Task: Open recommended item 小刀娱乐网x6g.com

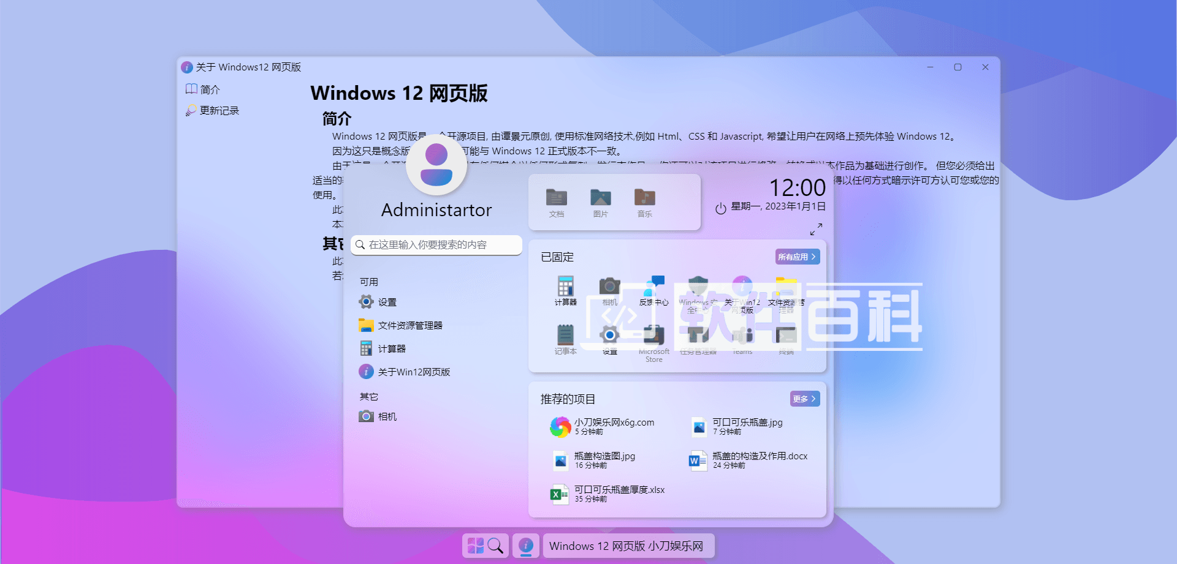Action: click(602, 426)
